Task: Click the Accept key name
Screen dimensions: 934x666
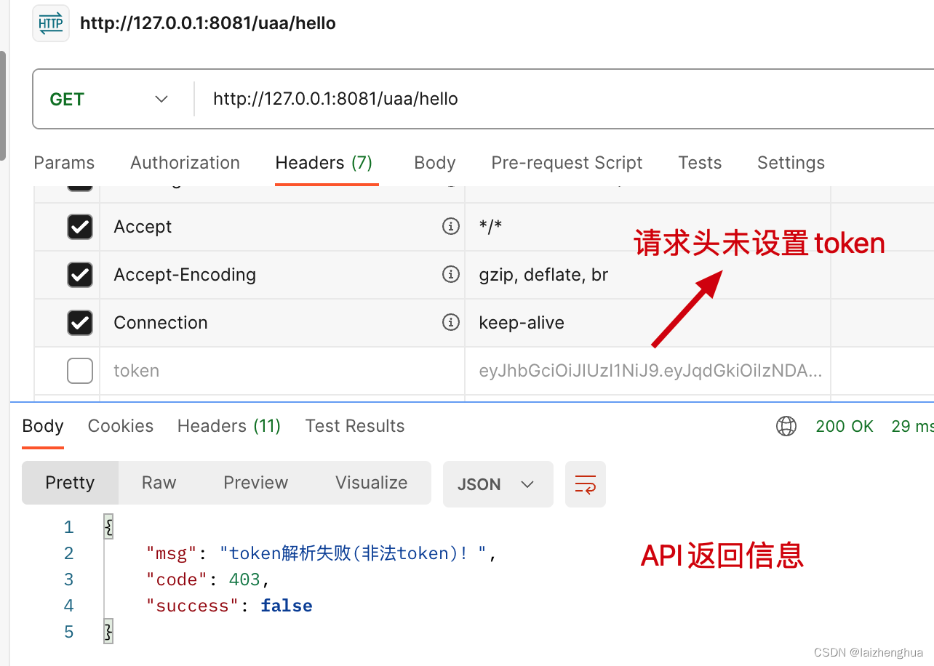Action: 143,227
